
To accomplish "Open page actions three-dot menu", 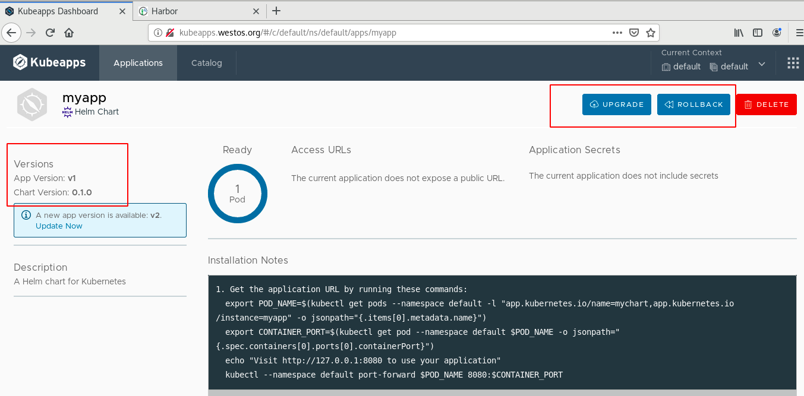I will tap(617, 33).
